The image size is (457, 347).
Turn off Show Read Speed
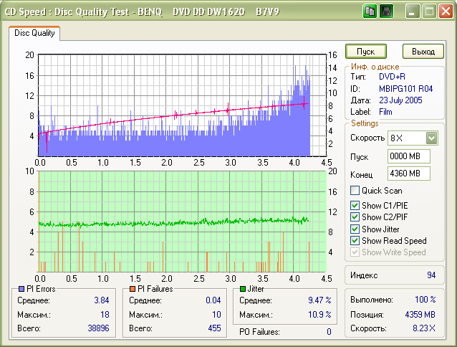[355, 240]
